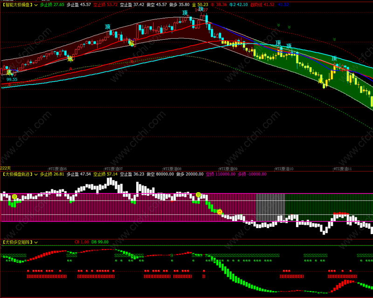The height and width of the screenshot is (298, 373).
Task: Click the sad face icon near the chart's left edge
Action: (14, 197)
